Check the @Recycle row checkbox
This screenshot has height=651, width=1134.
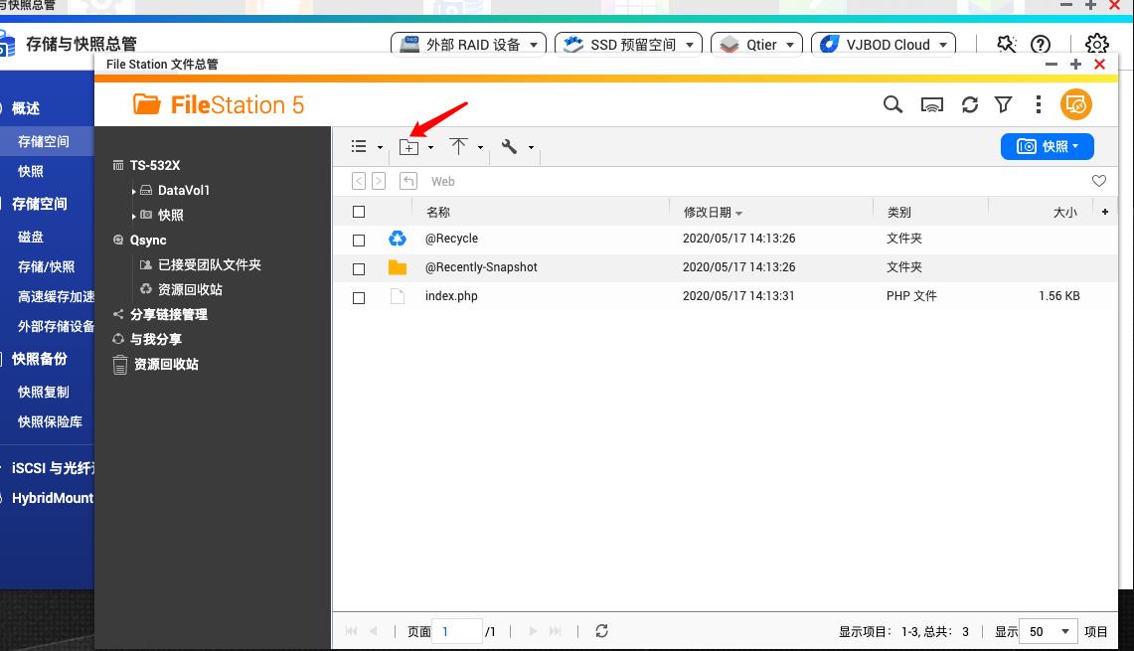click(x=359, y=239)
